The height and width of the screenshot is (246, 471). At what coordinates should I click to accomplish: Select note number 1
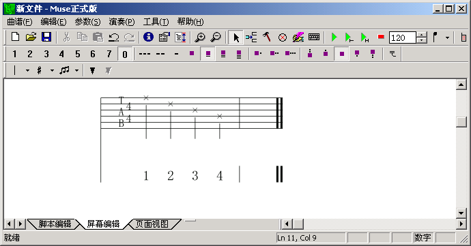14,54
